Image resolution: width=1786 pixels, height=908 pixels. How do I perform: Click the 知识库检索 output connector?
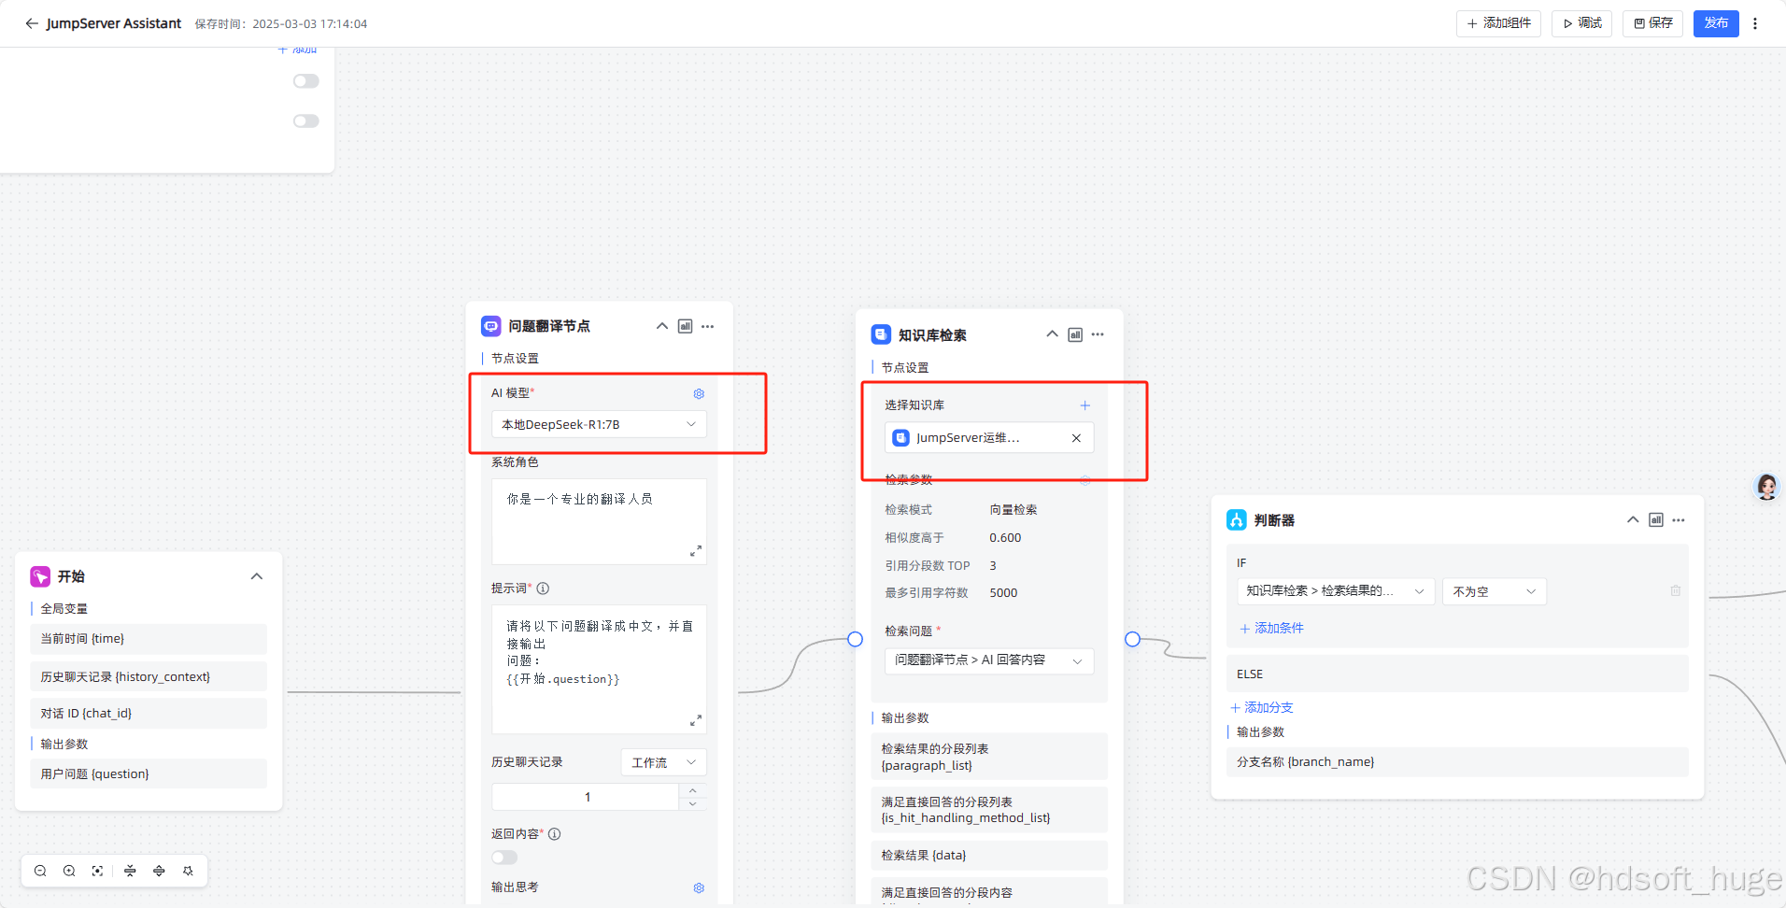click(x=1132, y=639)
